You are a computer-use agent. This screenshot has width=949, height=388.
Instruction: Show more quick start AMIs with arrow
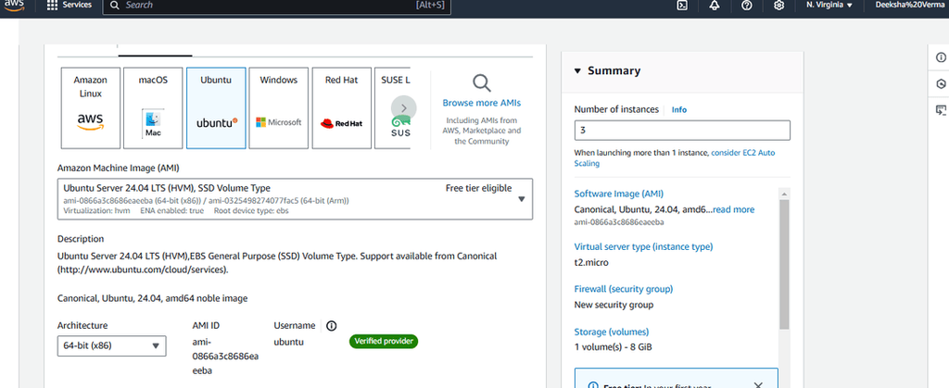[404, 108]
